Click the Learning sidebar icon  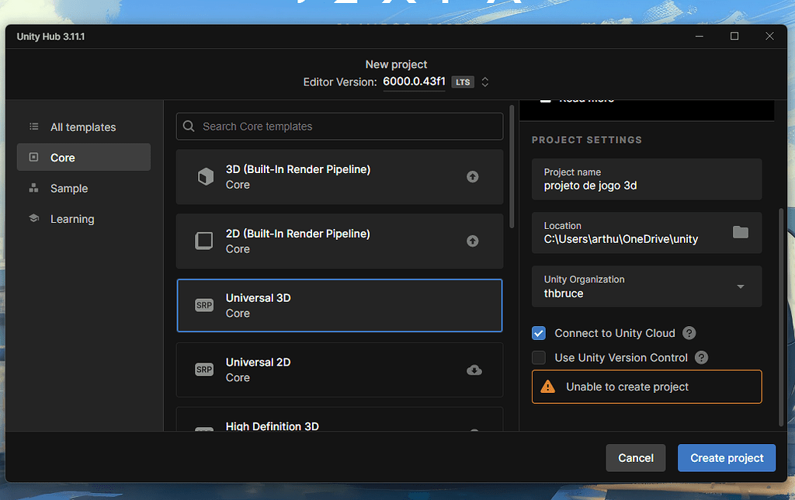[x=34, y=218]
